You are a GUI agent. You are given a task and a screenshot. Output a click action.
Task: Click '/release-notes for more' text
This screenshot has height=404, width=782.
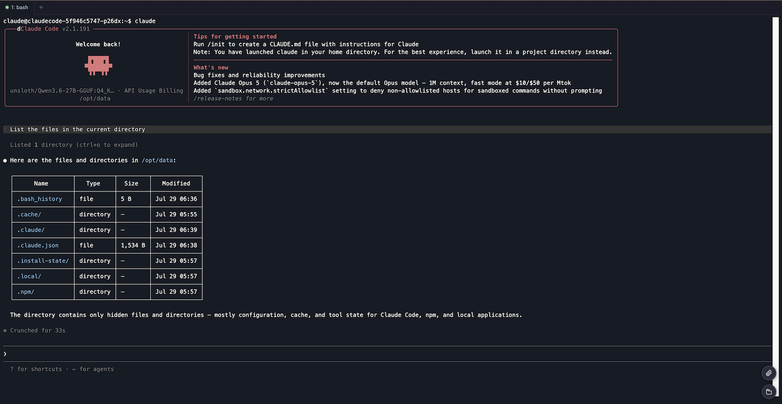point(233,98)
